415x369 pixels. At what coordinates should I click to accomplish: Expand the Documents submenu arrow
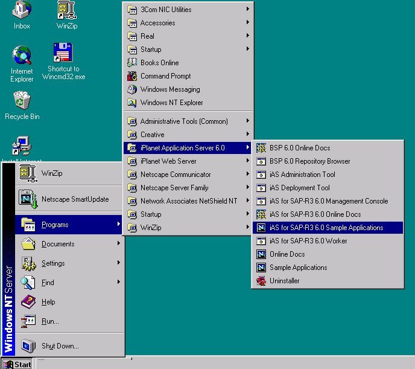point(119,243)
